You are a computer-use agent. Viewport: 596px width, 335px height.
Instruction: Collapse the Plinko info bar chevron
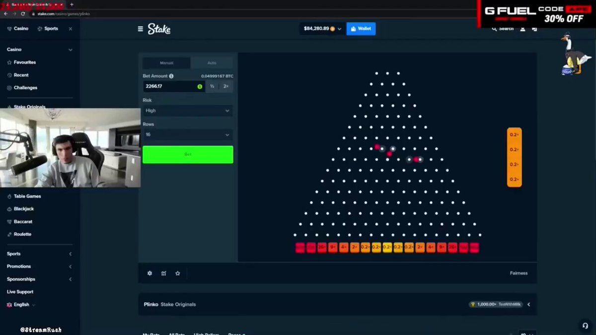[x=528, y=304]
